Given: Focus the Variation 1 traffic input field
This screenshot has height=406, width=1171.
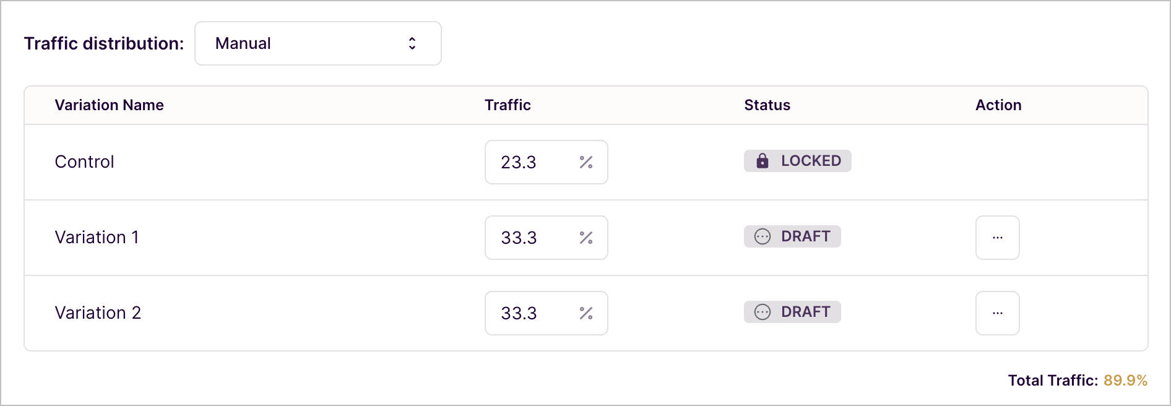Looking at the screenshot, I should [x=547, y=238].
